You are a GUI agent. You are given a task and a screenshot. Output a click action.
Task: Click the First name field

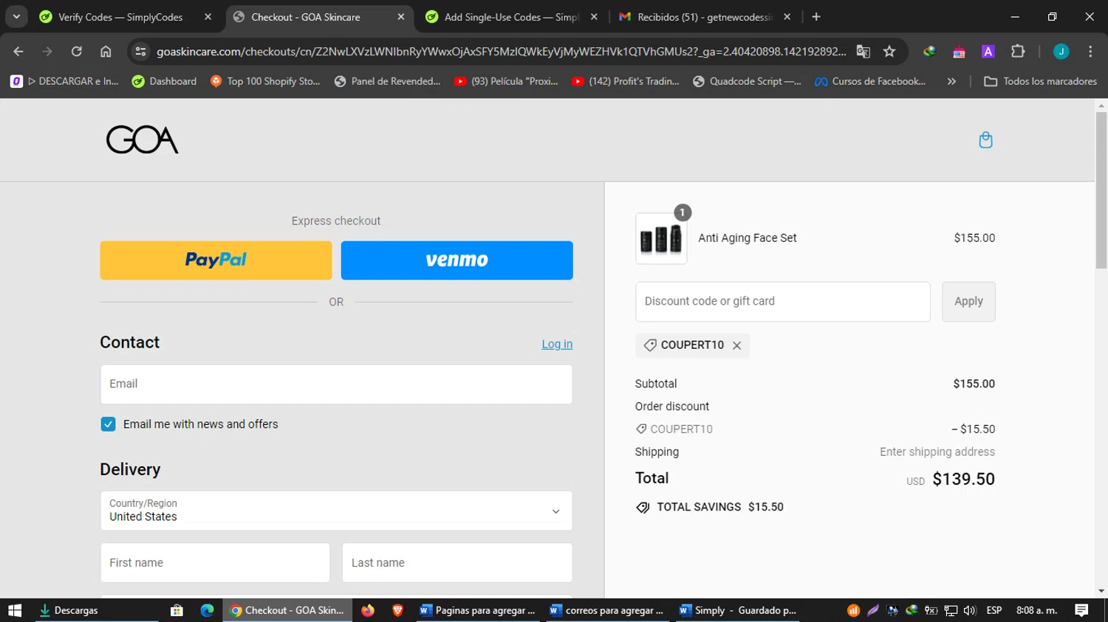pyautogui.click(x=215, y=562)
